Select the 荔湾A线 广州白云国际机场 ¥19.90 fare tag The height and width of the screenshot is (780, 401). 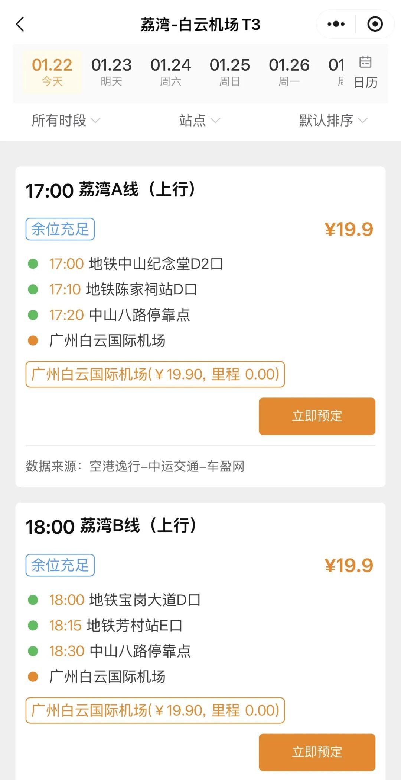(x=155, y=374)
